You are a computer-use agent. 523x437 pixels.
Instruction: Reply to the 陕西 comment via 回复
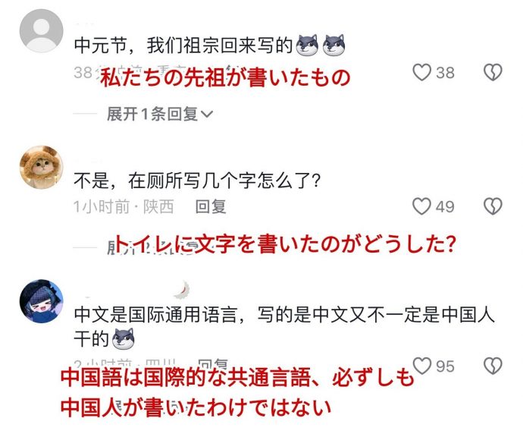pyautogui.click(x=211, y=206)
